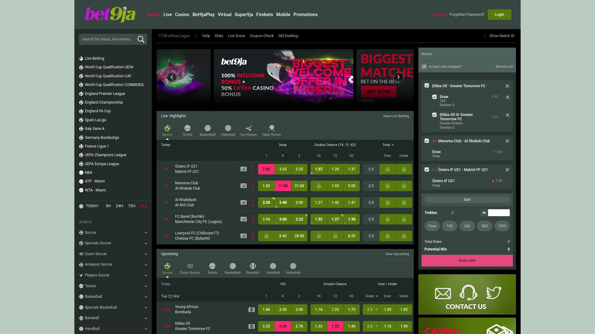Screen dimensions: 595x334
Task: Click Remove All in betslip
Action: pos(504,66)
